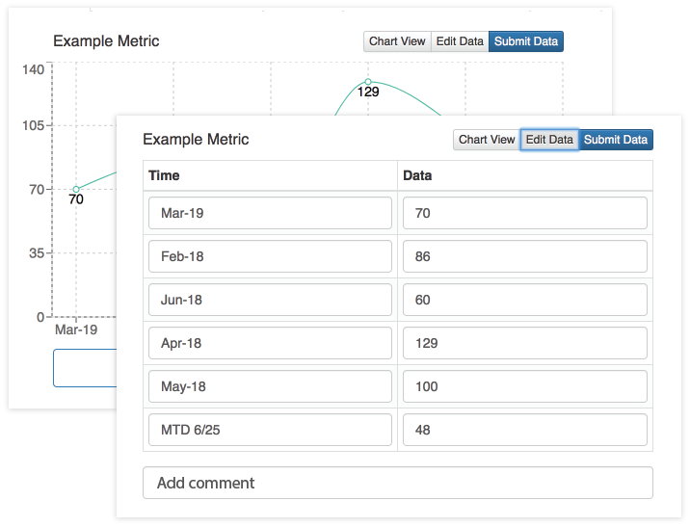The width and height of the screenshot is (690, 527).
Task: Select Edit Data in background panel
Action: coord(460,41)
